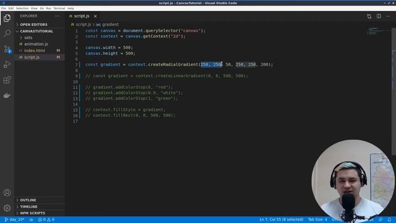Click commented context.fillRect line 16
396x223 pixels.
(131, 115)
